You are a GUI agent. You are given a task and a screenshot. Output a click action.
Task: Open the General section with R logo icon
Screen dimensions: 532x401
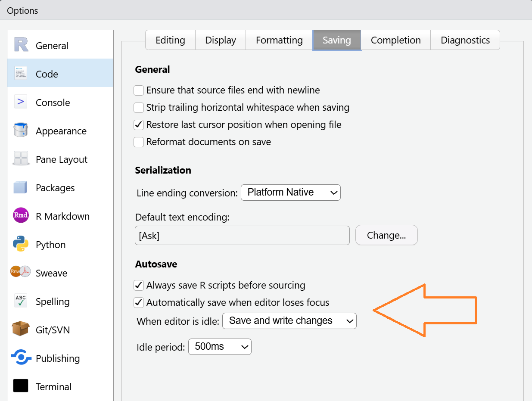pyautogui.click(x=21, y=45)
